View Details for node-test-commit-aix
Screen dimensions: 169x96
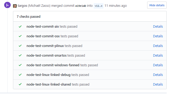pyautogui.click(x=158, y=27)
